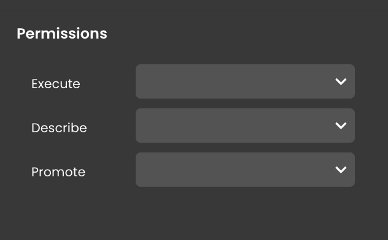Click the Permissions section heading

(62, 34)
